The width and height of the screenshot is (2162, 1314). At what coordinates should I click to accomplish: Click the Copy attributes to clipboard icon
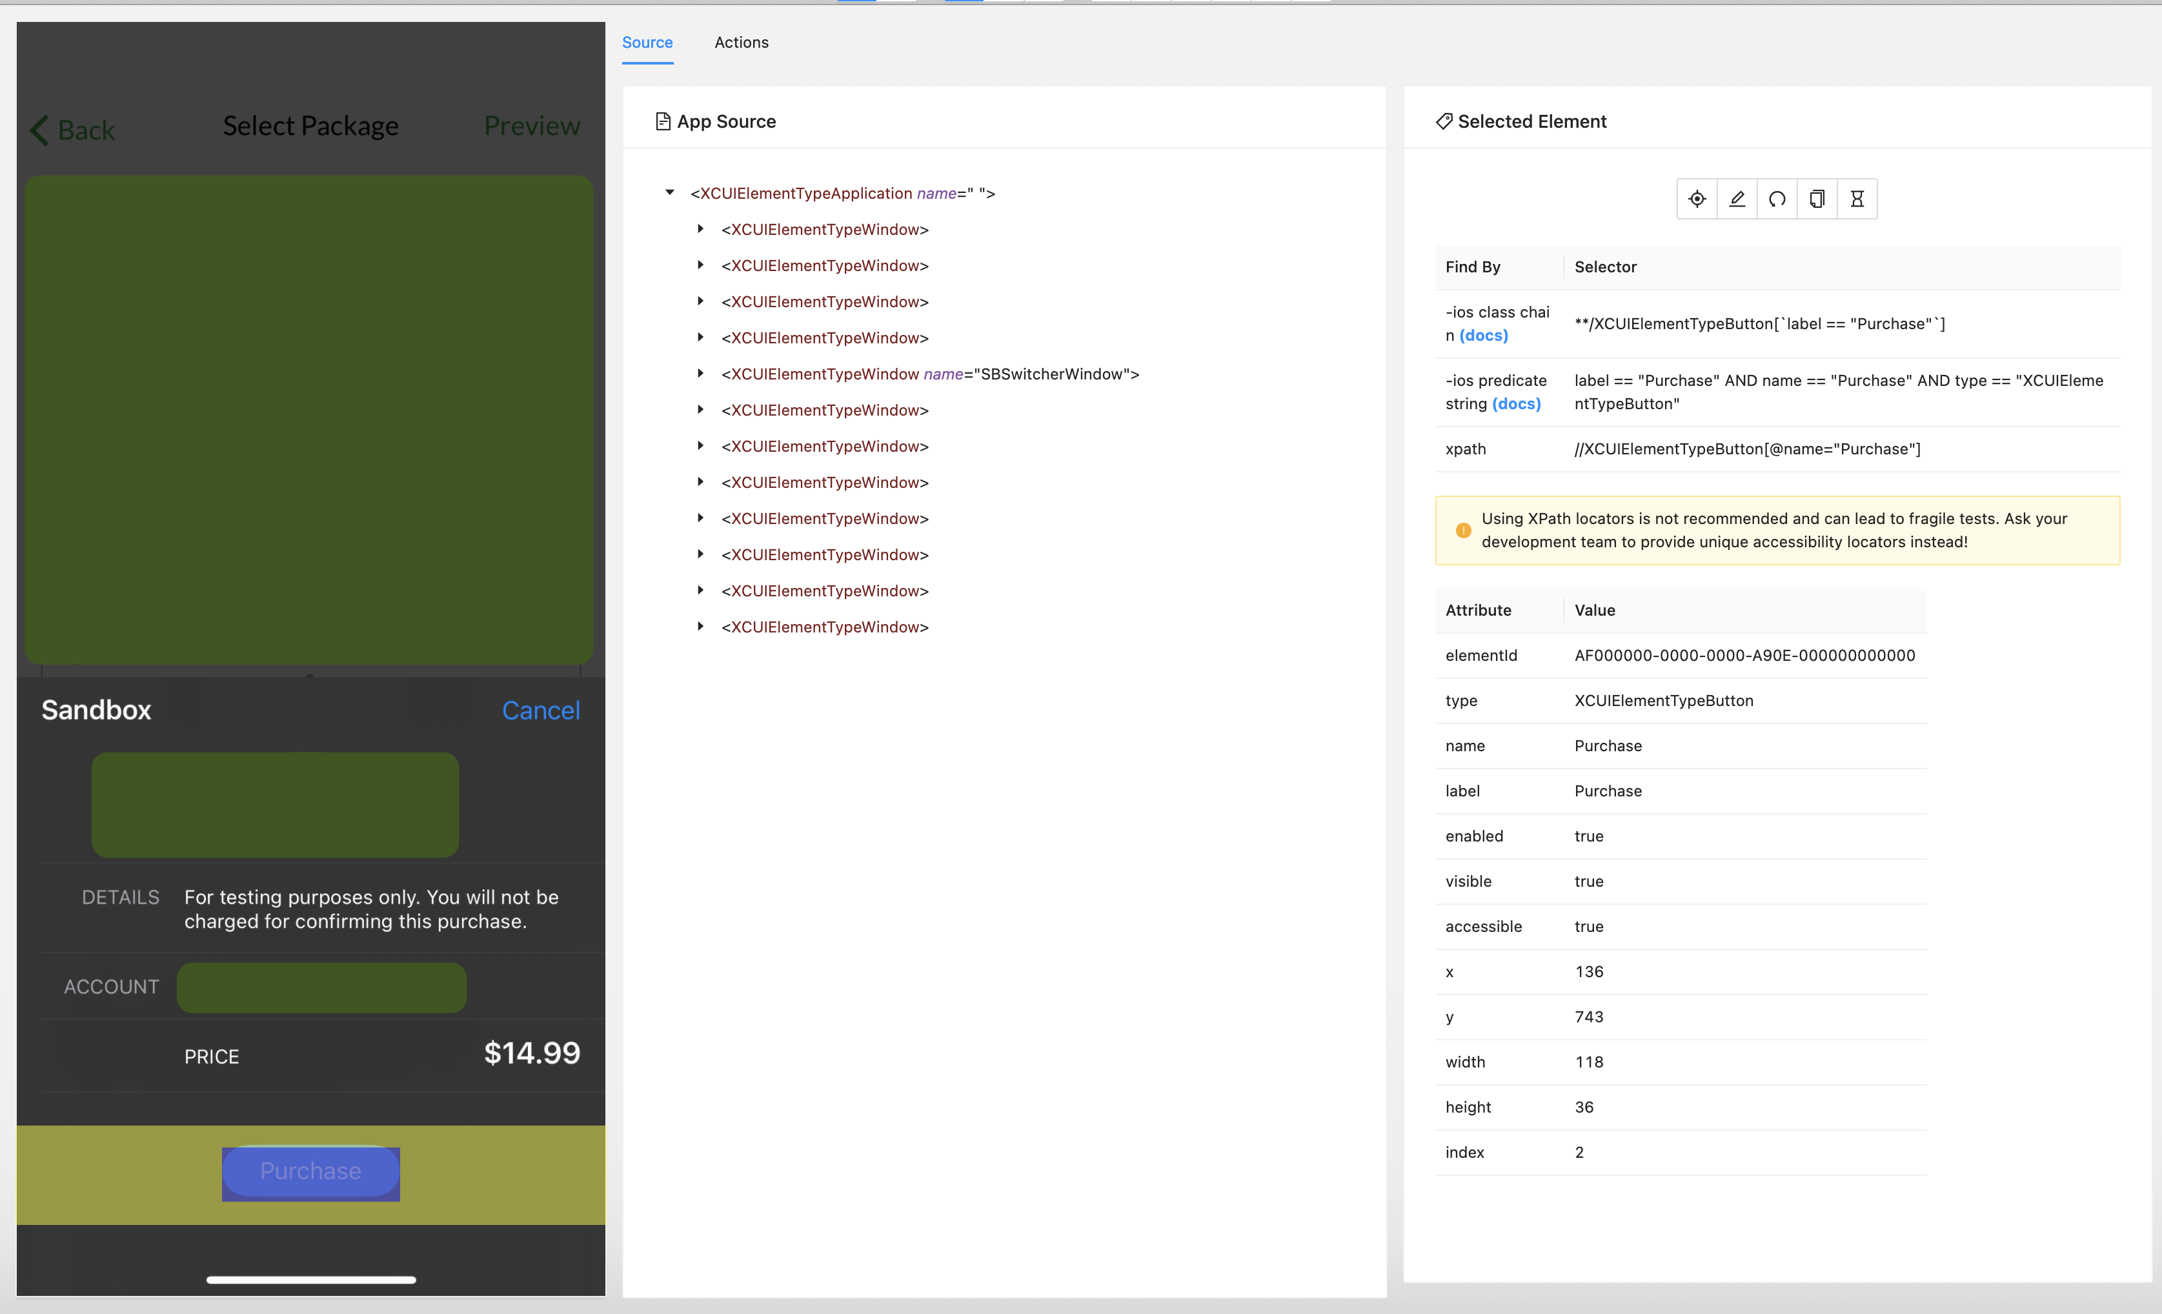1816,199
